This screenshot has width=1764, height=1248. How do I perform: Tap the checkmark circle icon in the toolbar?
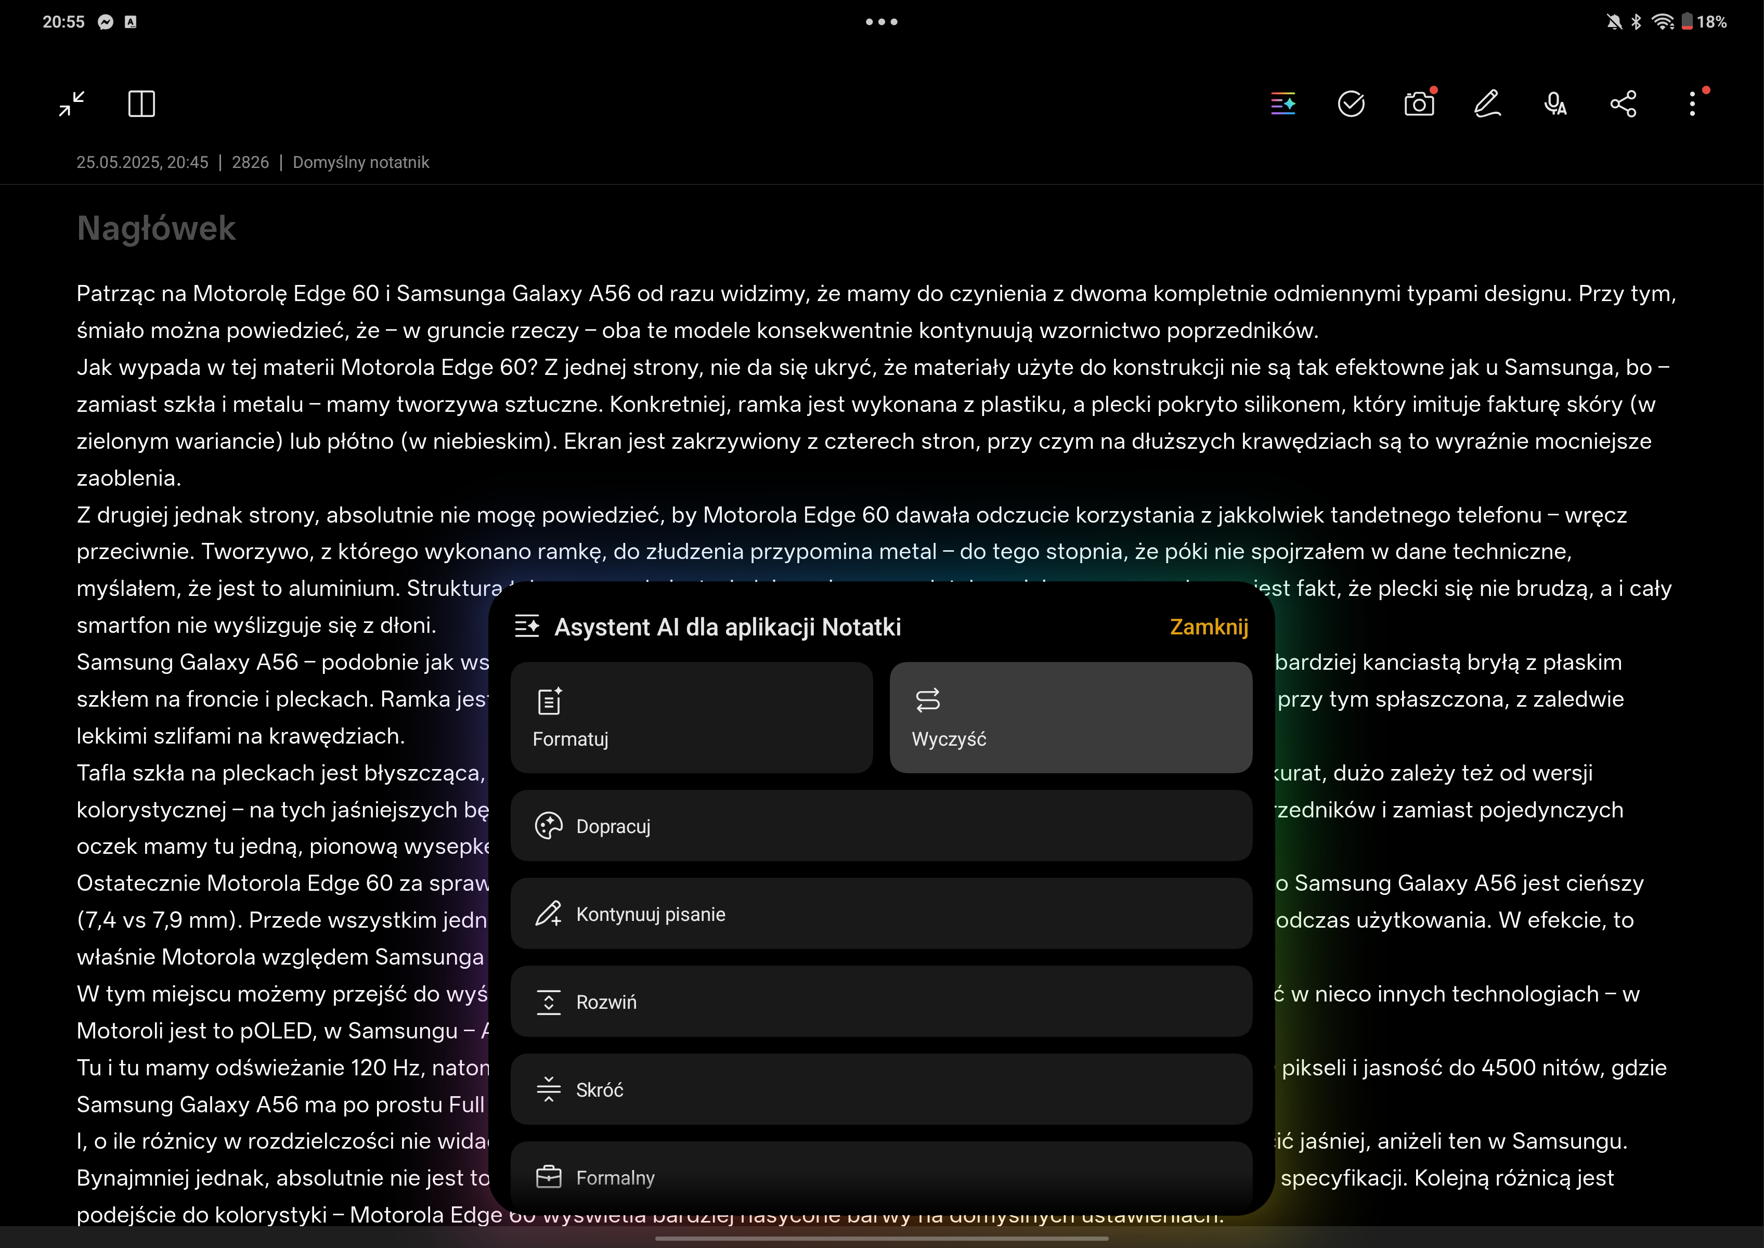click(x=1351, y=104)
